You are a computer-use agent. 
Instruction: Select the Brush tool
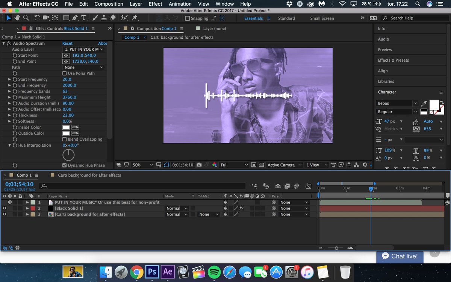tap(95, 18)
